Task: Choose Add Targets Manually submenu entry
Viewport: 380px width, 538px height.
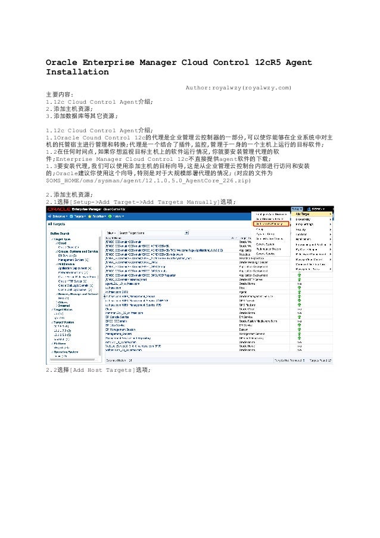Action: (271, 223)
